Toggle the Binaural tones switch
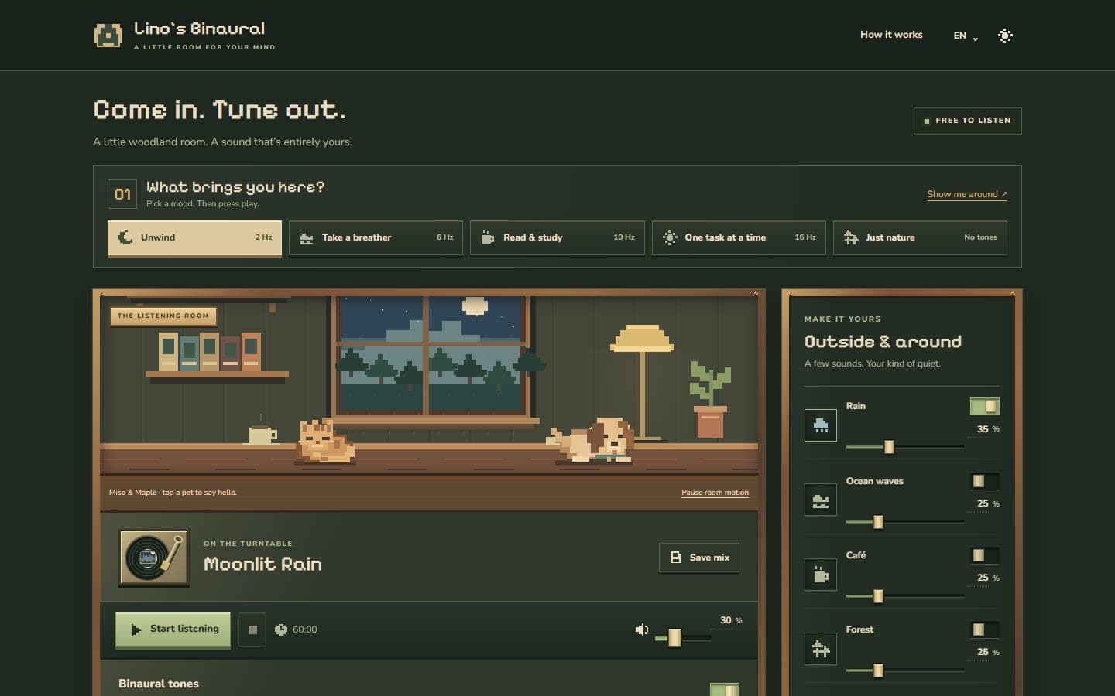Screen dimensions: 1115x696 coord(725,689)
